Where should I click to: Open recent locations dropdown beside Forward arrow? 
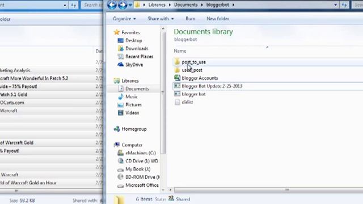(130, 5)
